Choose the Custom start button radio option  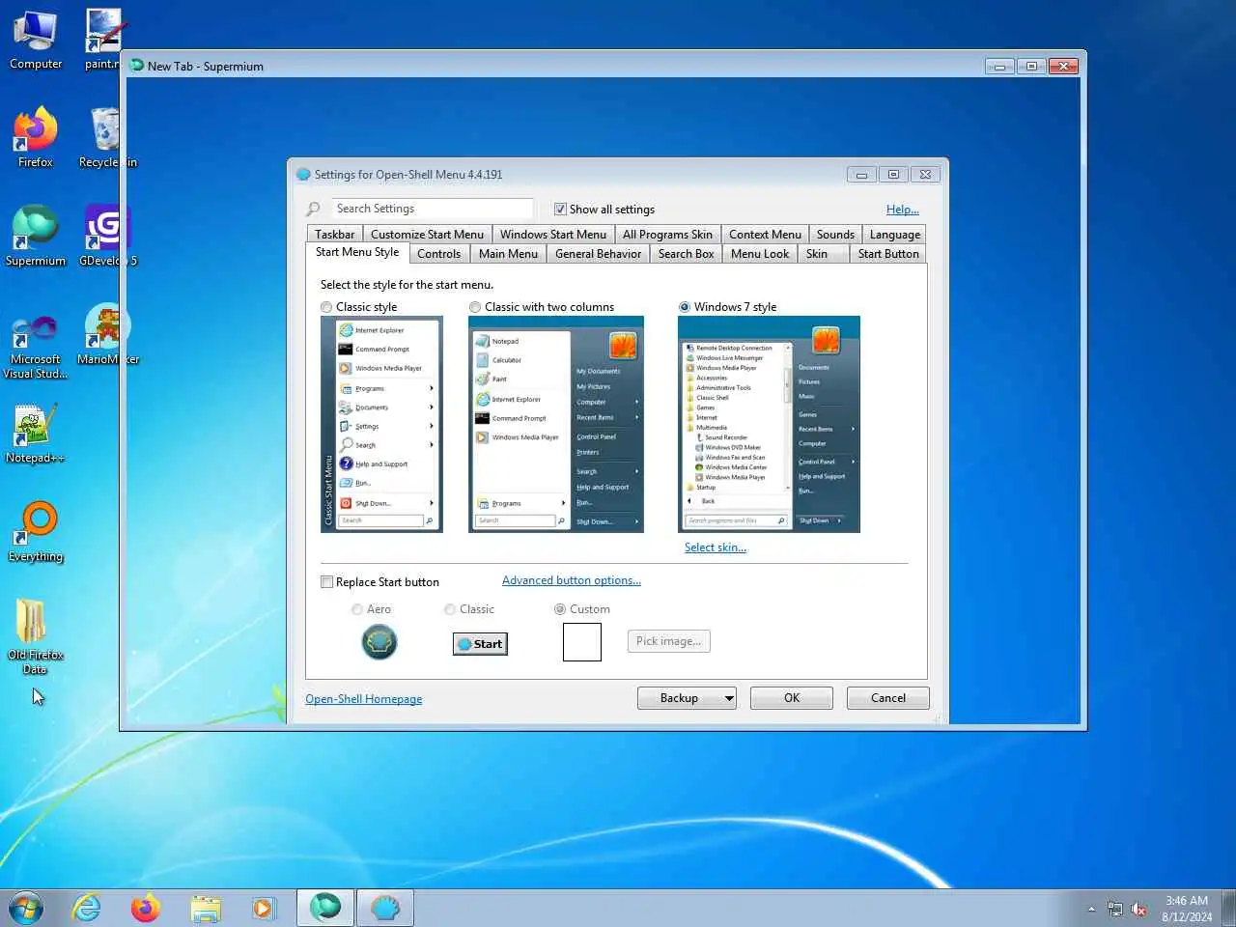(560, 609)
